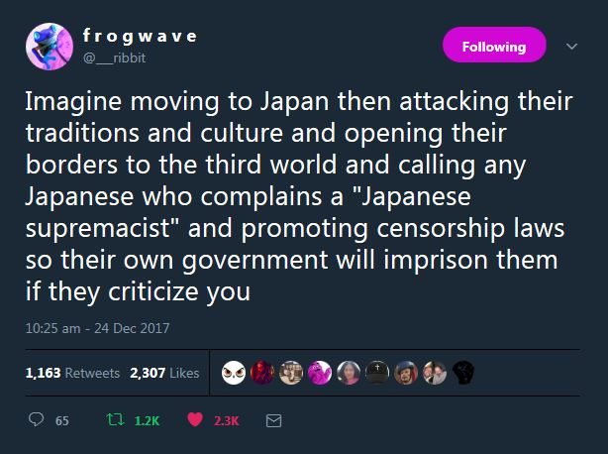Click the green retweet icon

pyautogui.click(x=115, y=419)
